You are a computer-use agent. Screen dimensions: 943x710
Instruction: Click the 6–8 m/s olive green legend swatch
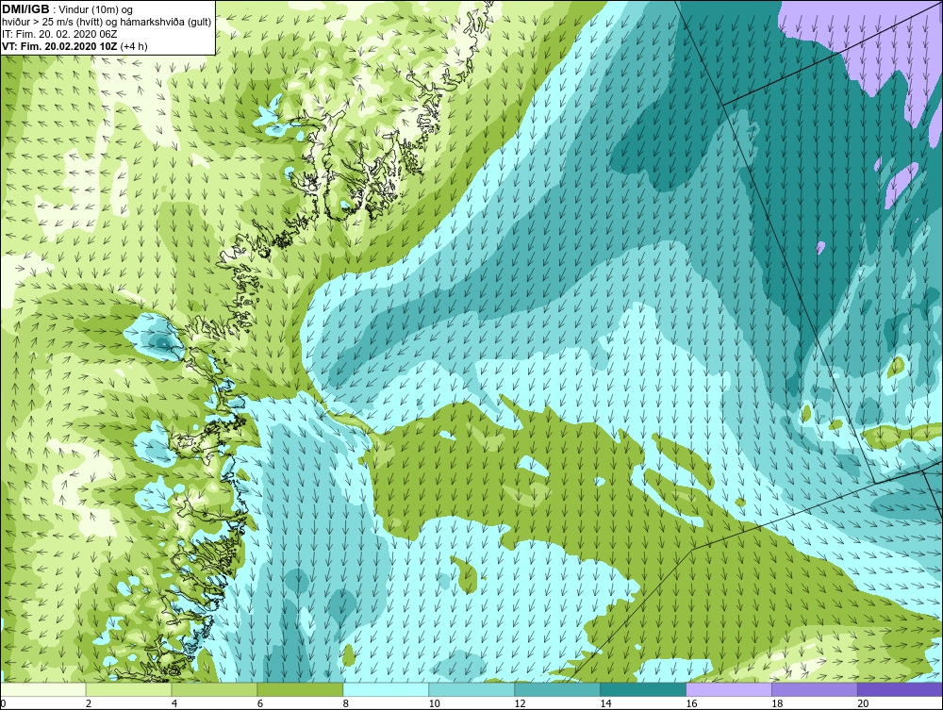tap(300, 689)
